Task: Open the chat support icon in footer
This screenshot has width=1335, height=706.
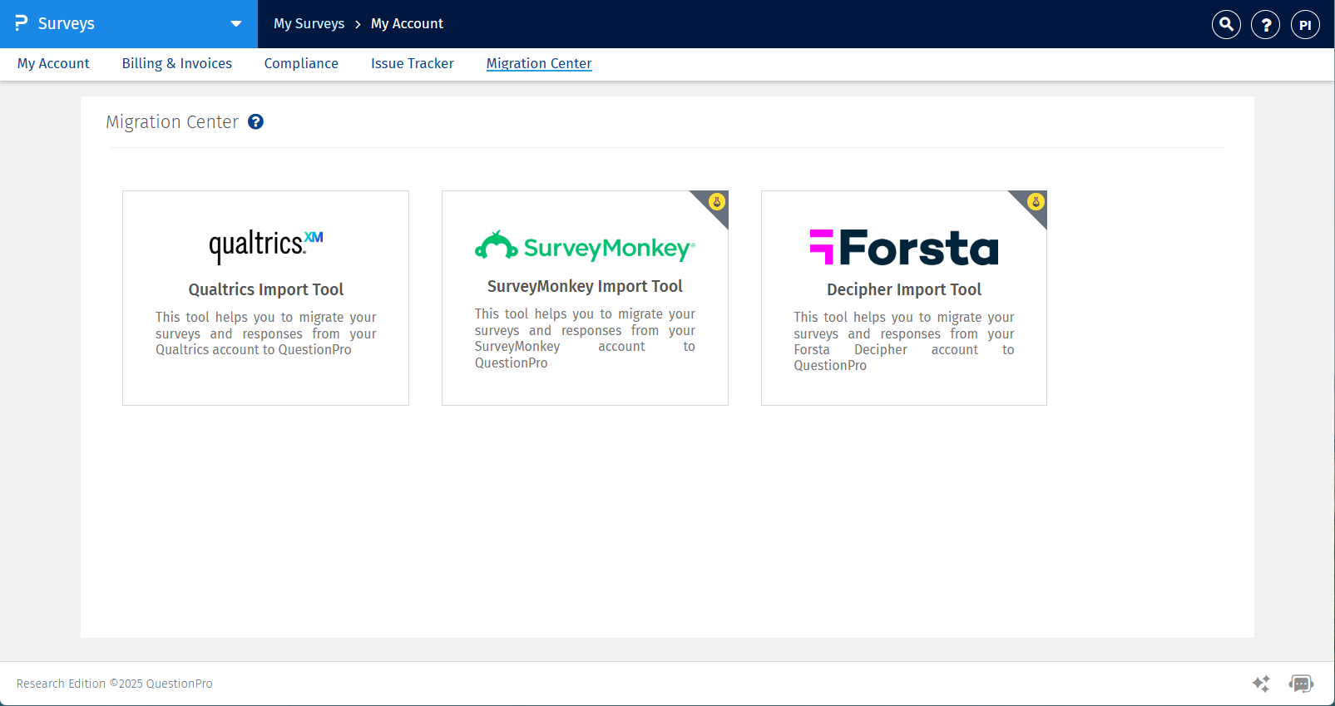Action: tap(1301, 684)
